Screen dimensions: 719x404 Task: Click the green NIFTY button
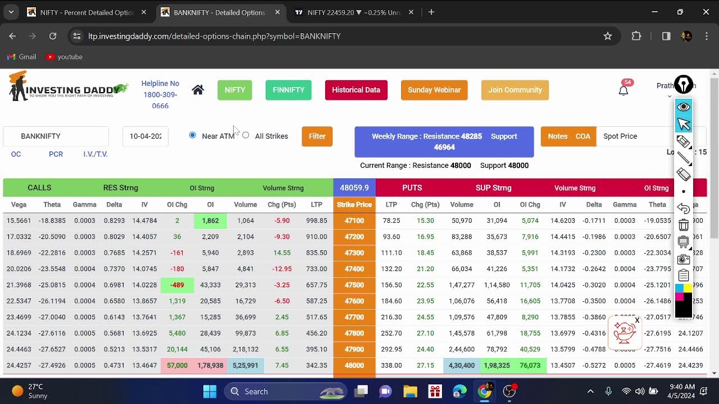[235, 90]
